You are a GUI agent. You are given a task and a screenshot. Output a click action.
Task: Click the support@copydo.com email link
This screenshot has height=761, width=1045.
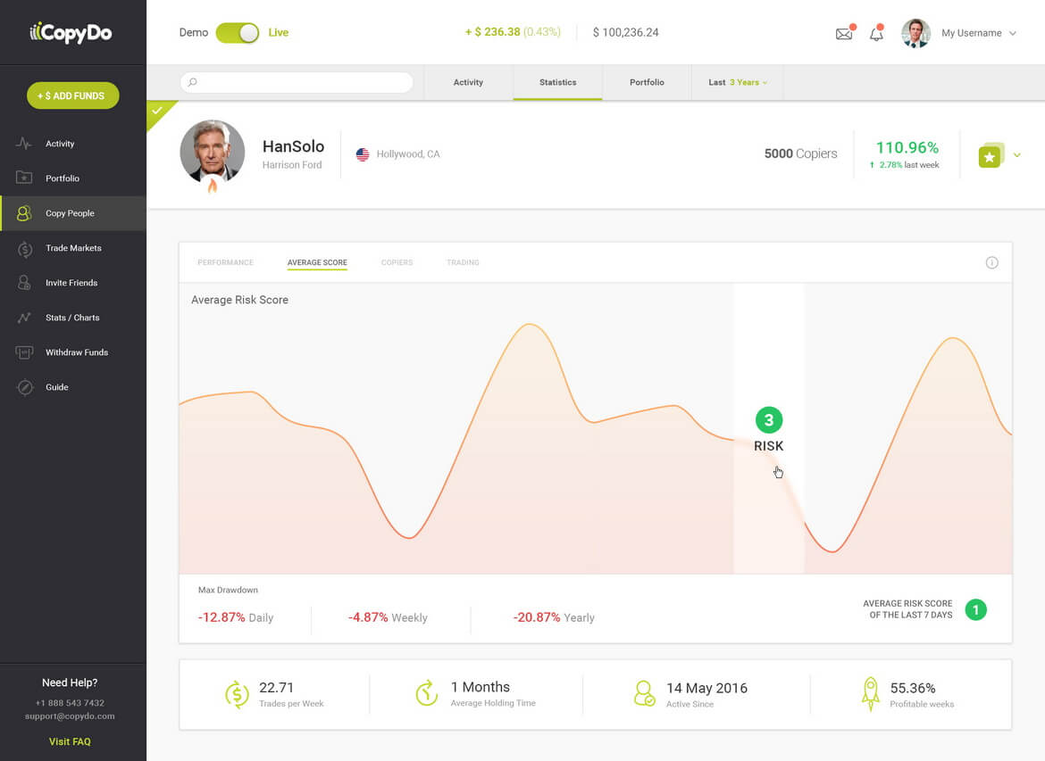[70, 716]
